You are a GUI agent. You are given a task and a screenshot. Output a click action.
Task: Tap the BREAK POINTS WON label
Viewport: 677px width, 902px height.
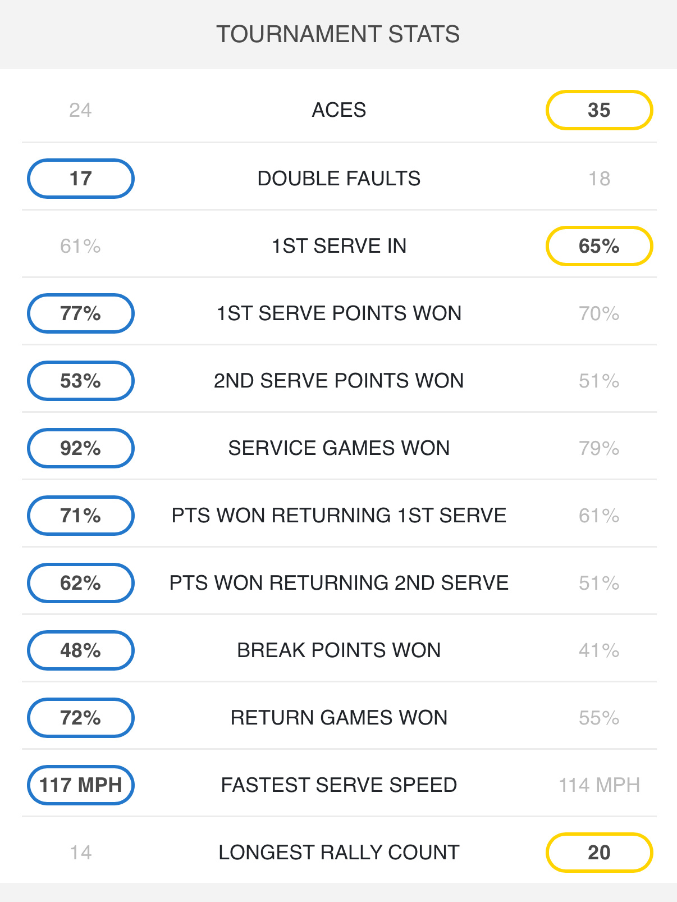pos(339,650)
